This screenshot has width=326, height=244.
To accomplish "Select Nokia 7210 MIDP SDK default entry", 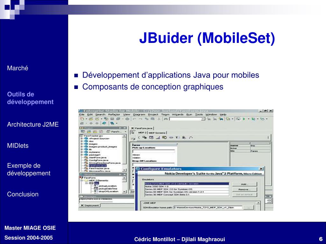I will tap(187, 184).
